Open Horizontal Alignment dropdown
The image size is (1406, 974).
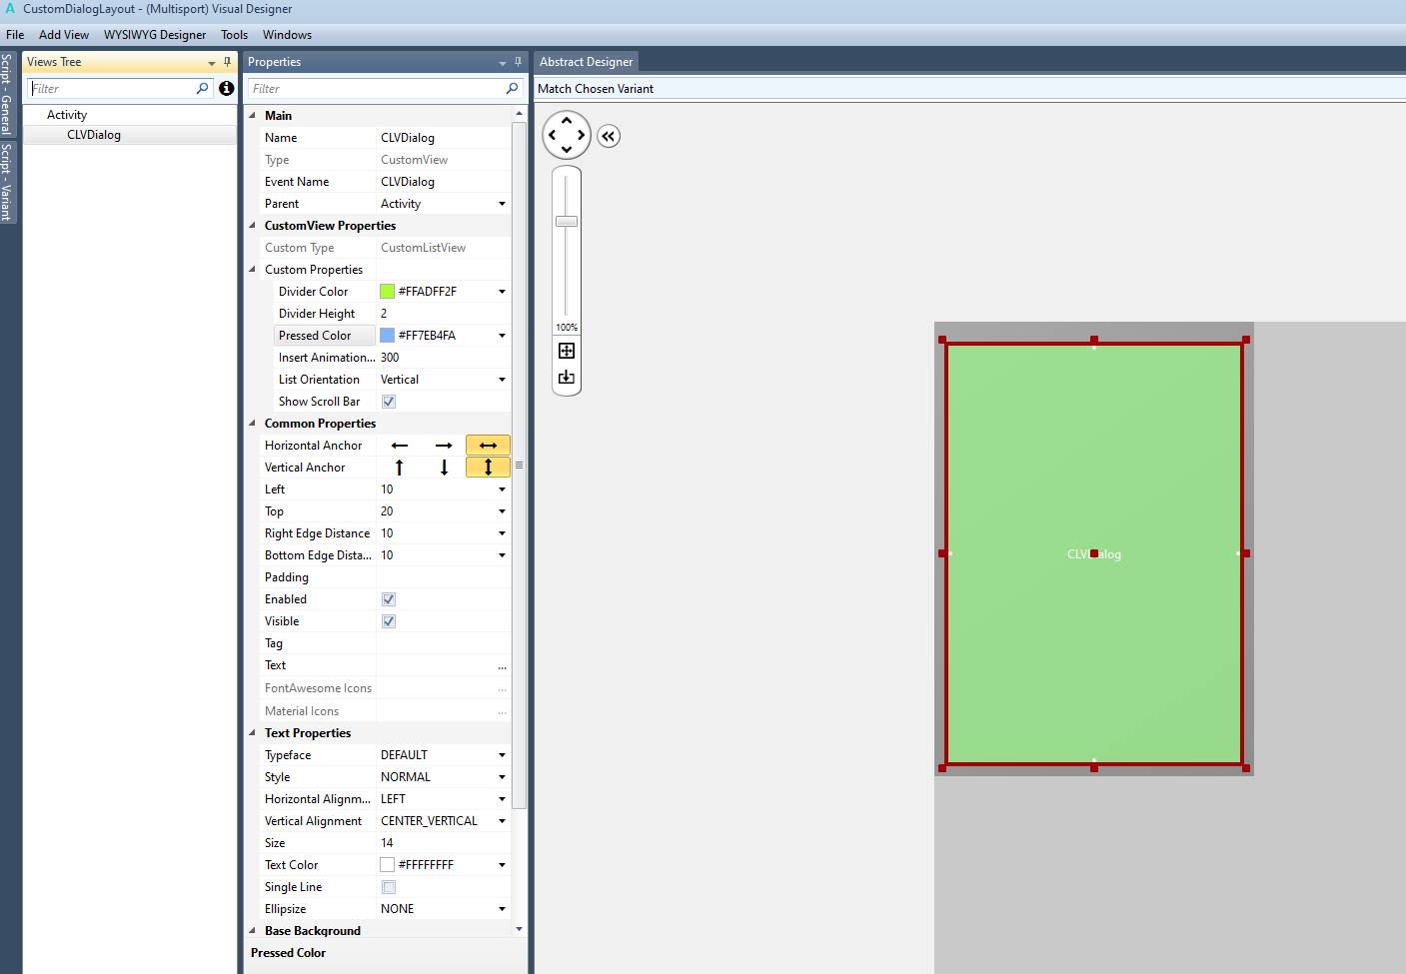coord(502,799)
